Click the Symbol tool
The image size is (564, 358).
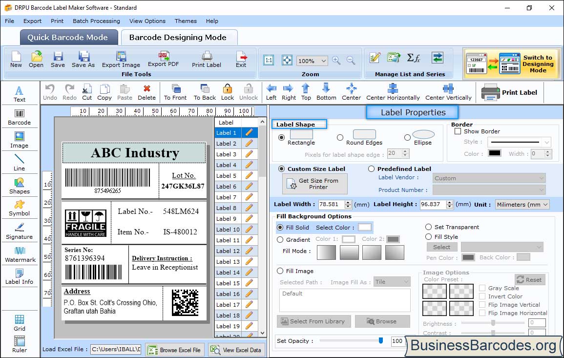coord(20,208)
